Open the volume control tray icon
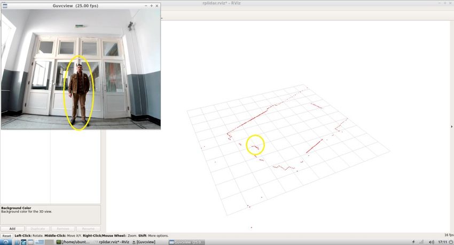454x245 pixels. (x=431, y=242)
